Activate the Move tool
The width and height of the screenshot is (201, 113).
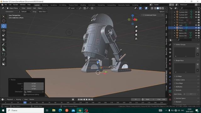point(3,26)
